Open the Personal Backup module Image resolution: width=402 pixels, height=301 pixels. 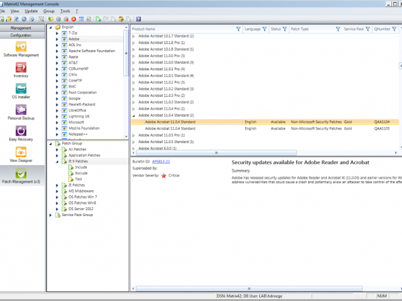coord(21,112)
